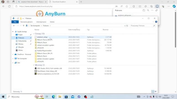Click the browser address bar URL
The image size is (177, 99).
tap(36, 6)
